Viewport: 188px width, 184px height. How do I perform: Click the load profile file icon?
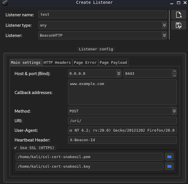click(x=178, y=15)
